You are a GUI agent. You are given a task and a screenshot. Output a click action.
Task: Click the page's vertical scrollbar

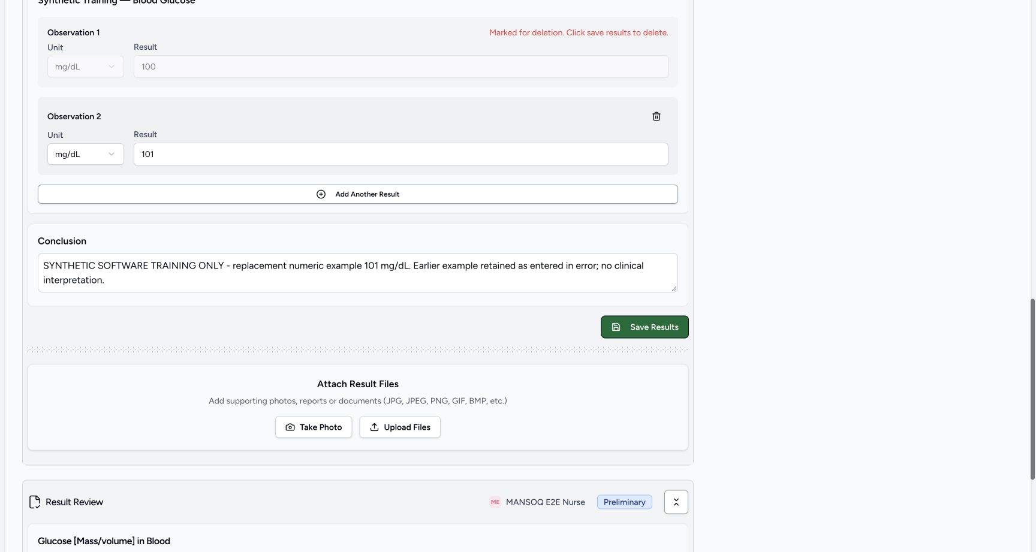[x=1032, y=390]
